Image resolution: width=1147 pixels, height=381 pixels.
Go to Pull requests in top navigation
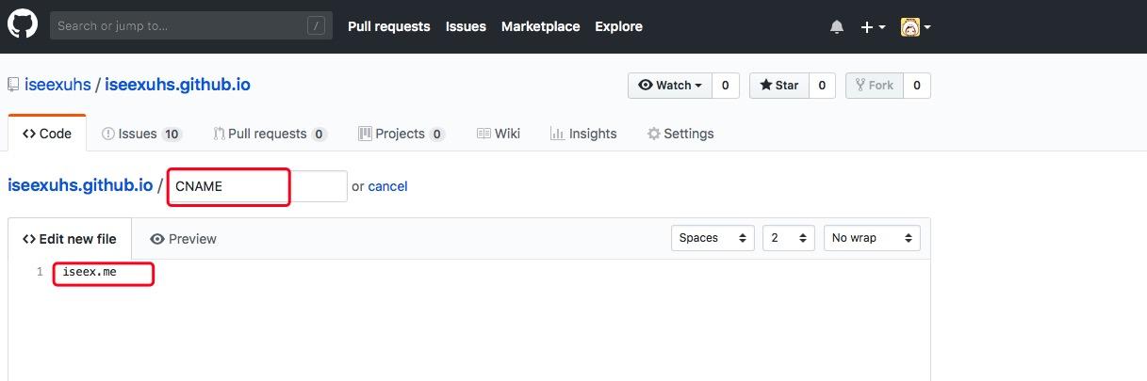(x=389, y=26)
